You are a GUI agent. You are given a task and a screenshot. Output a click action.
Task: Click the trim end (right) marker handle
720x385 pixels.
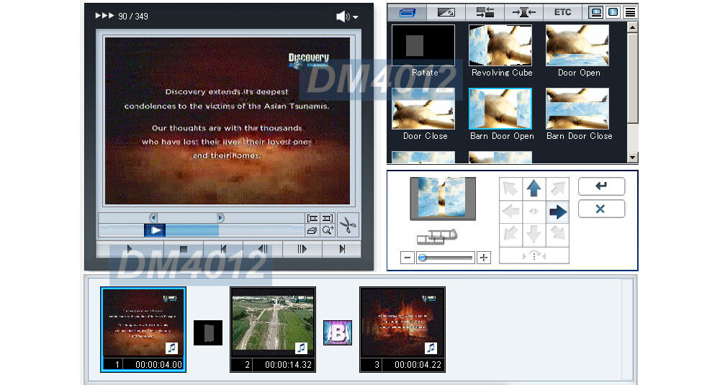220,217
